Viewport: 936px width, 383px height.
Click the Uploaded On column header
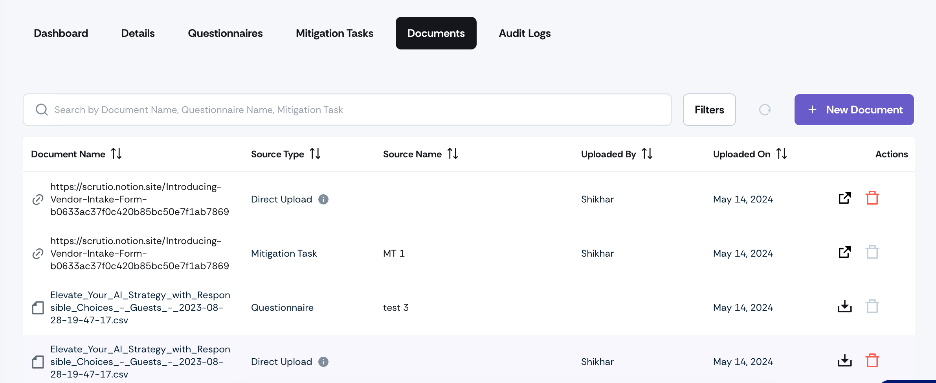coord(741,154)
